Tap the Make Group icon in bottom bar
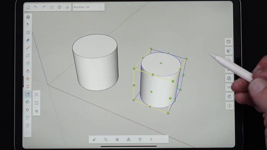 117,140
